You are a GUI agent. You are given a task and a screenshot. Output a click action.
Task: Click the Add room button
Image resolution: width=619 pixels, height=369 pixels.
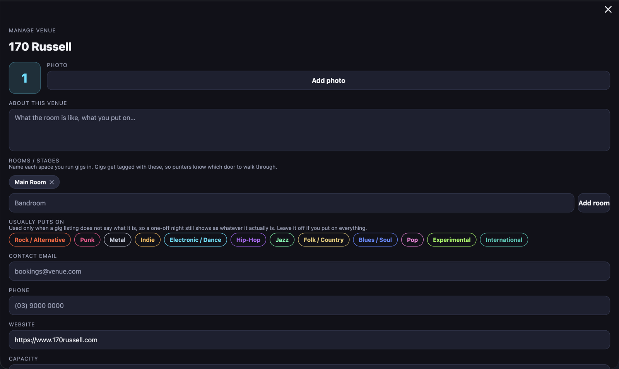pos(594,203)
